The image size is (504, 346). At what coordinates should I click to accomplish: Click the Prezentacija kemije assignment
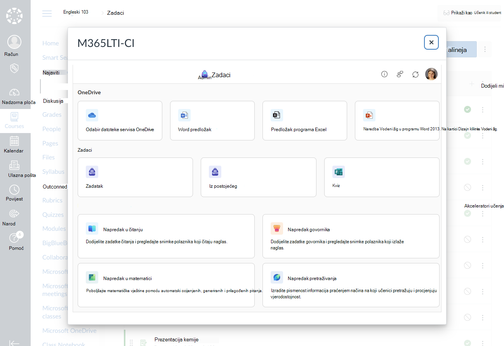pos(176,340)
